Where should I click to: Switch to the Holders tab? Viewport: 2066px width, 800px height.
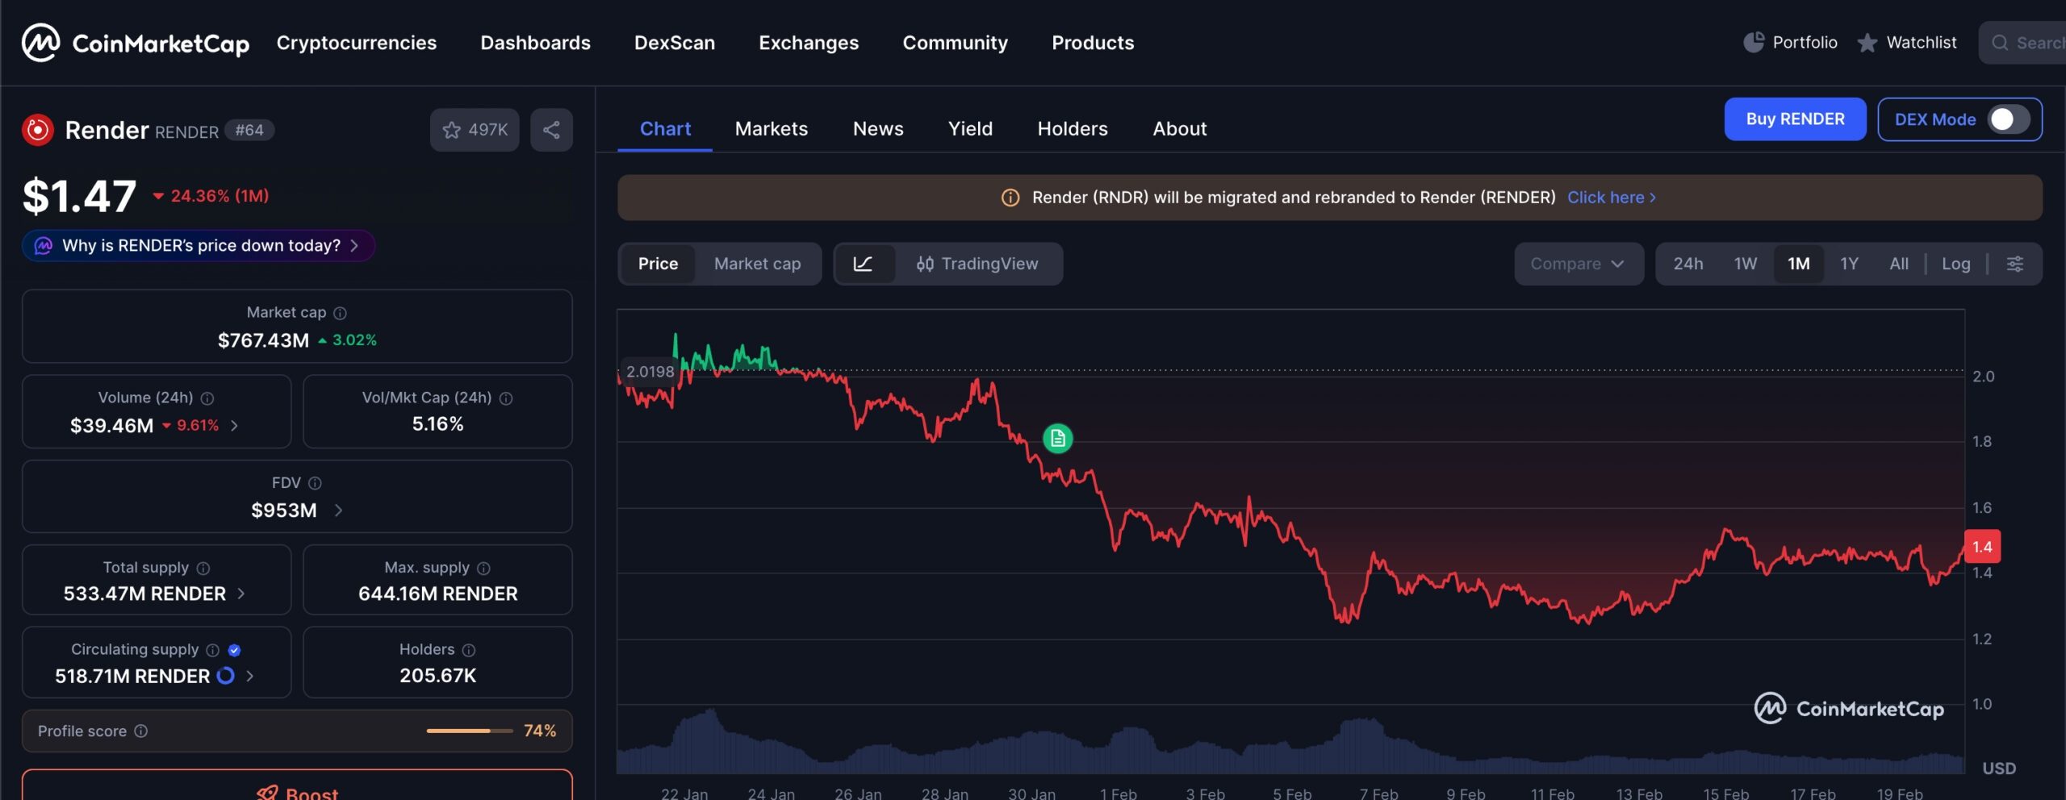point(1073,129)
